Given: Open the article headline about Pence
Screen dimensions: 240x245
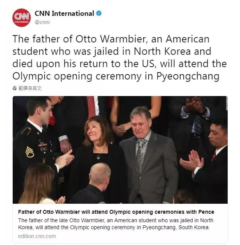Looking at the screenshot, I should 116,212.
